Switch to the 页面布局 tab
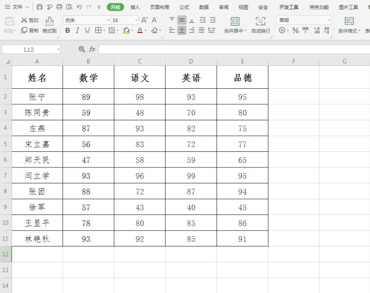This screenshot has width=370, height=293. (x=160, y=7)
